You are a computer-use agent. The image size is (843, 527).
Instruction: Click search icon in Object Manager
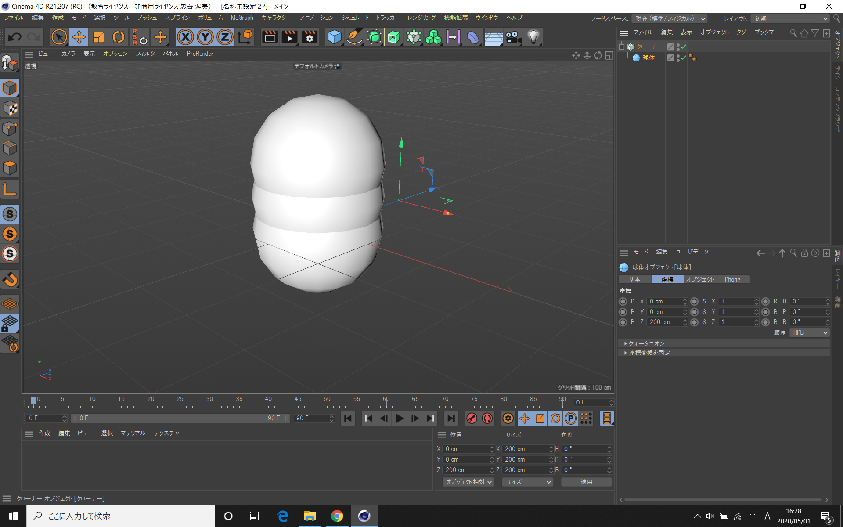[793, 33]
